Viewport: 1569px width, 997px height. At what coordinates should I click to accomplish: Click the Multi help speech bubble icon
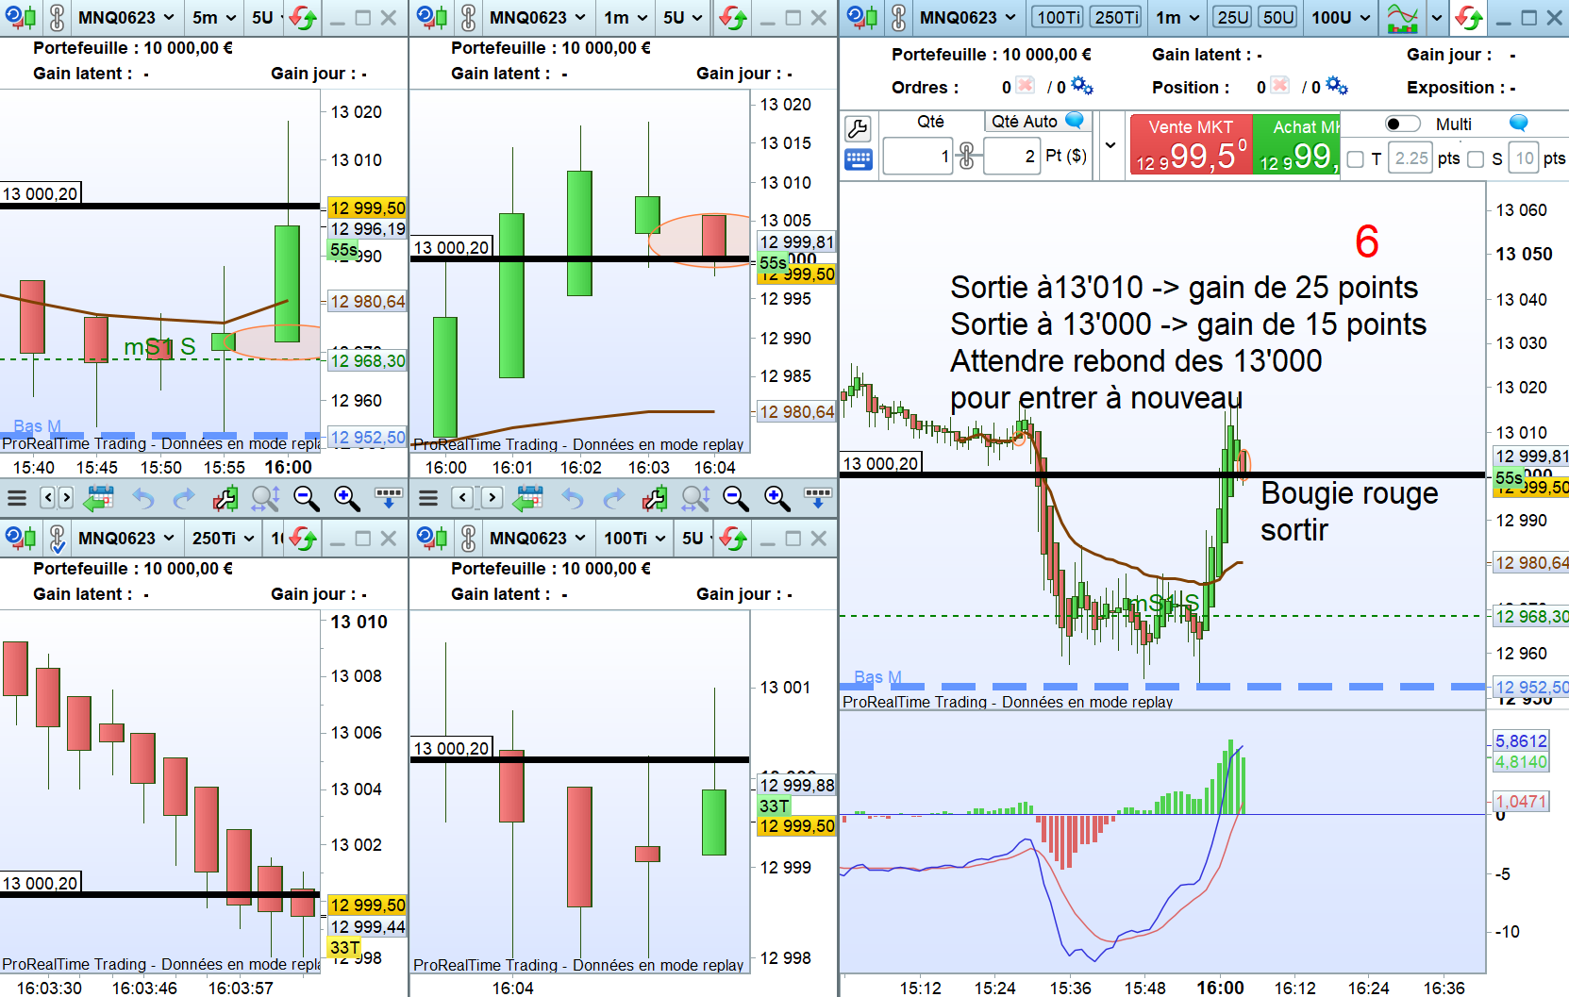coord(1518,123)
